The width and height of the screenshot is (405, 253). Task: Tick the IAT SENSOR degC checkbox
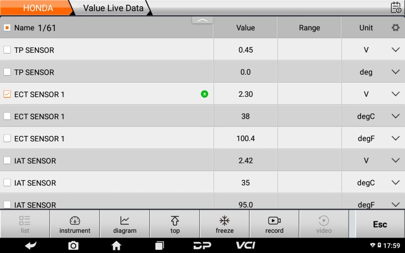coord(7,183)
